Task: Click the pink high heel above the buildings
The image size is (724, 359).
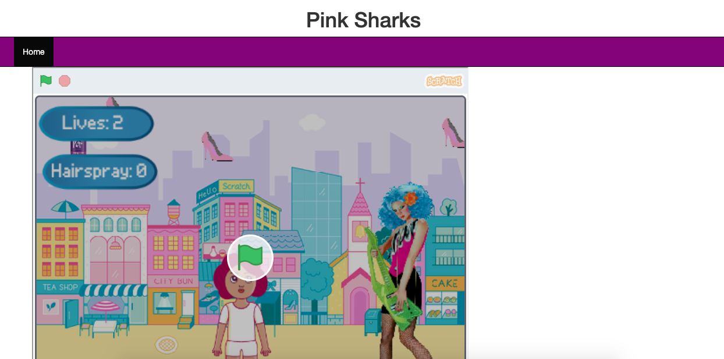Action: (x=216, y=147)
